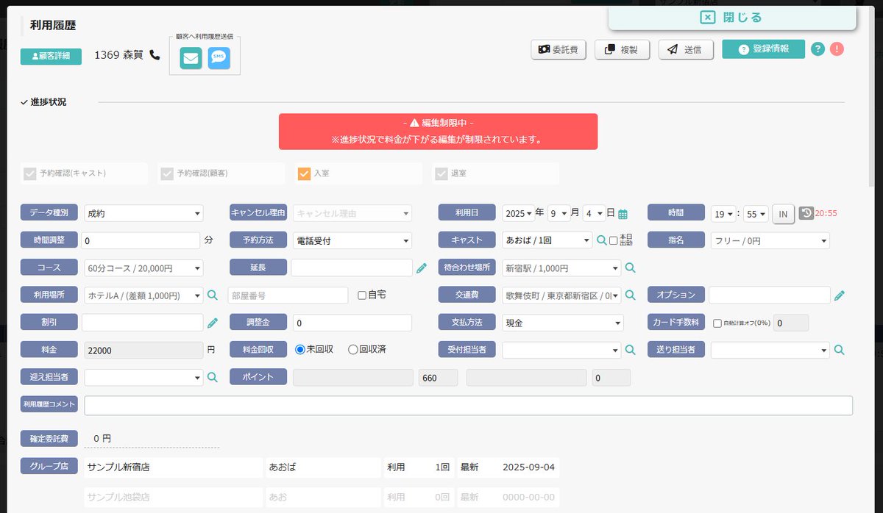Click the magnifier icon beside 待合わせ場所

[x=629, y=268]
